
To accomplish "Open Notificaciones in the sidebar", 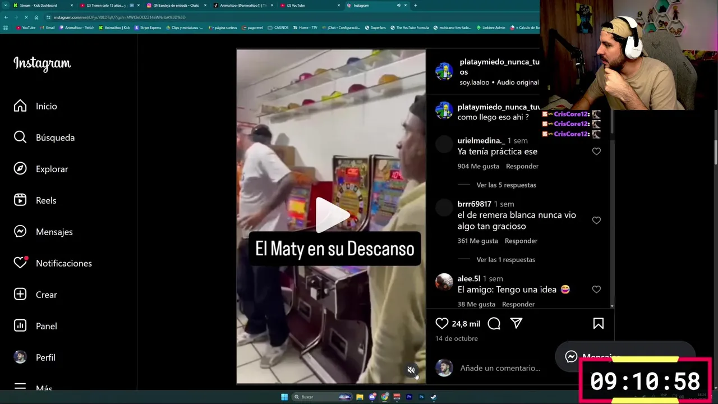I will coord(53,263).
